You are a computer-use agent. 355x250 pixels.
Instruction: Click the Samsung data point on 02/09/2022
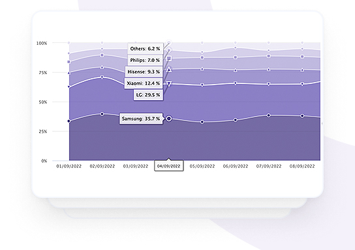click(102, 114)
